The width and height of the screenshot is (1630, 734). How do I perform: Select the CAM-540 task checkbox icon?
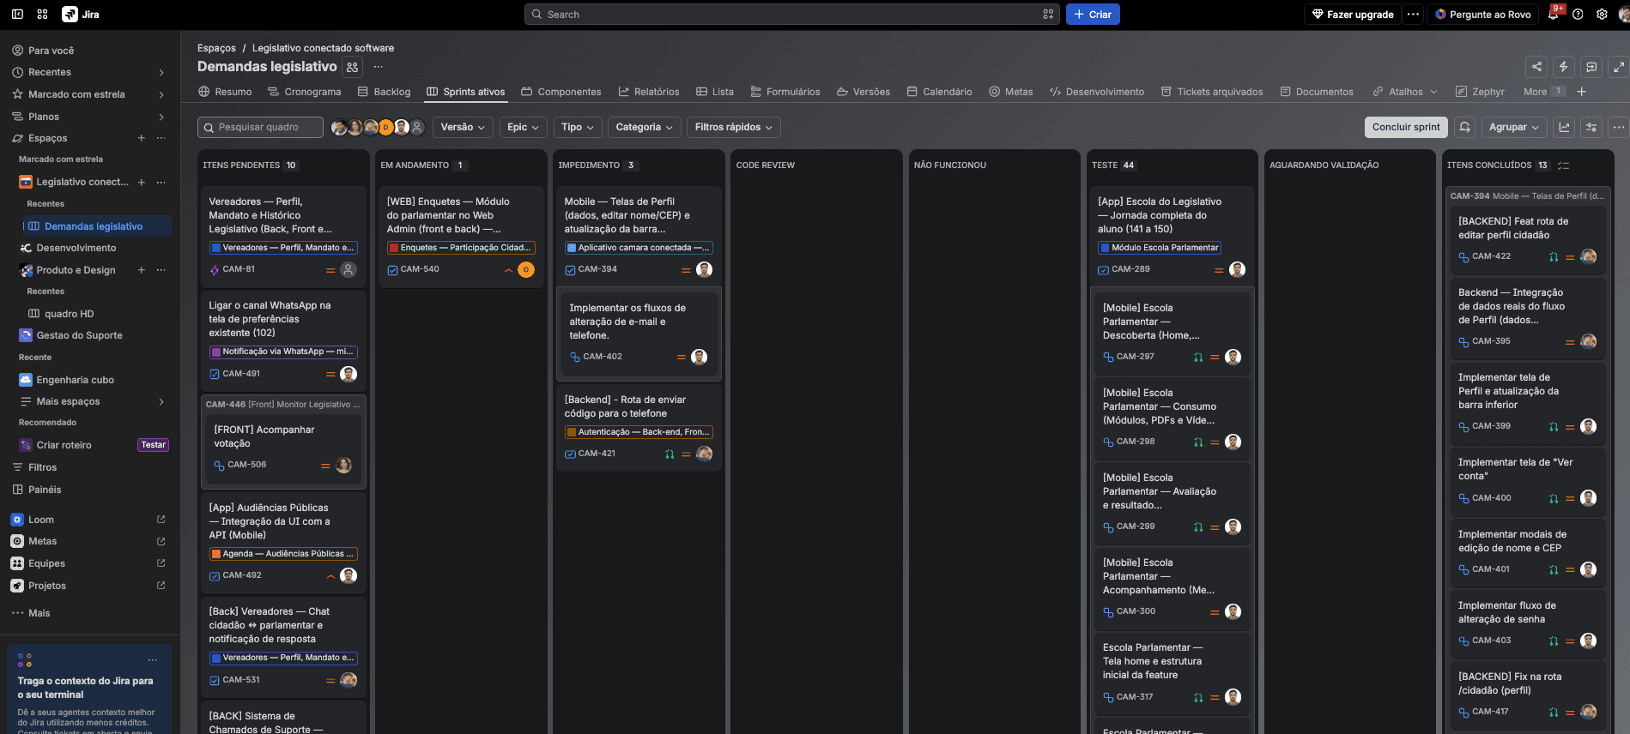click(392, 270)
